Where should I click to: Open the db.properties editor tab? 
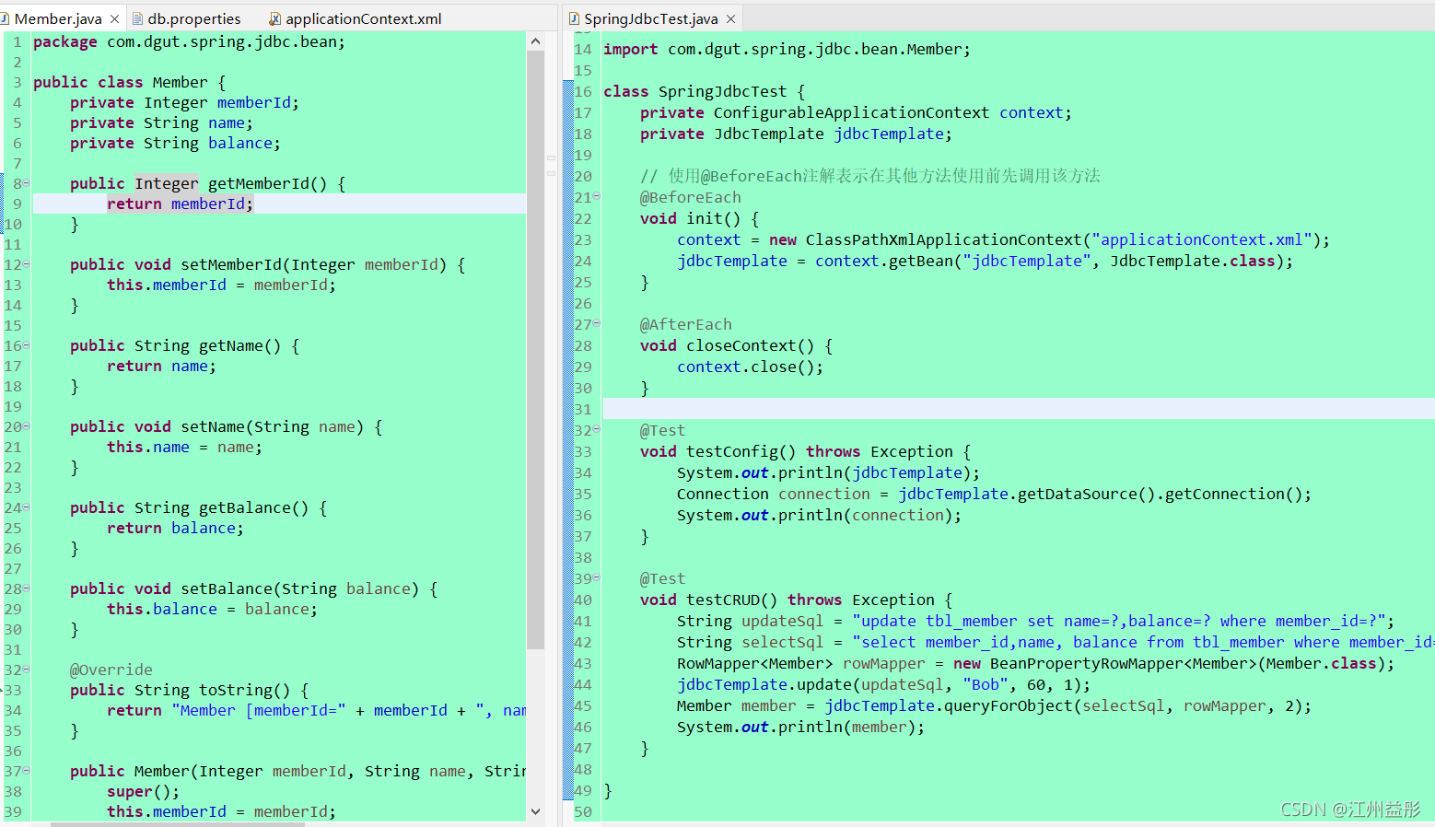[x=193, y=18]
